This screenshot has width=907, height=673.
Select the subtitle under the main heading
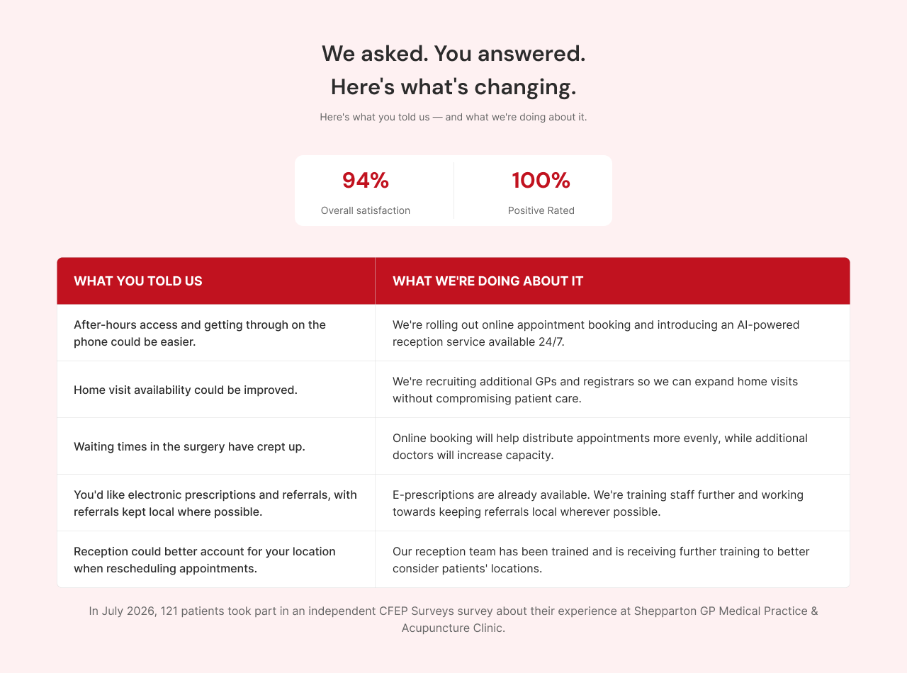[453, 117]
